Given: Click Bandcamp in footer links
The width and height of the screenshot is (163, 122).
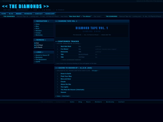Looking at the screenshot, I should 110,102.
